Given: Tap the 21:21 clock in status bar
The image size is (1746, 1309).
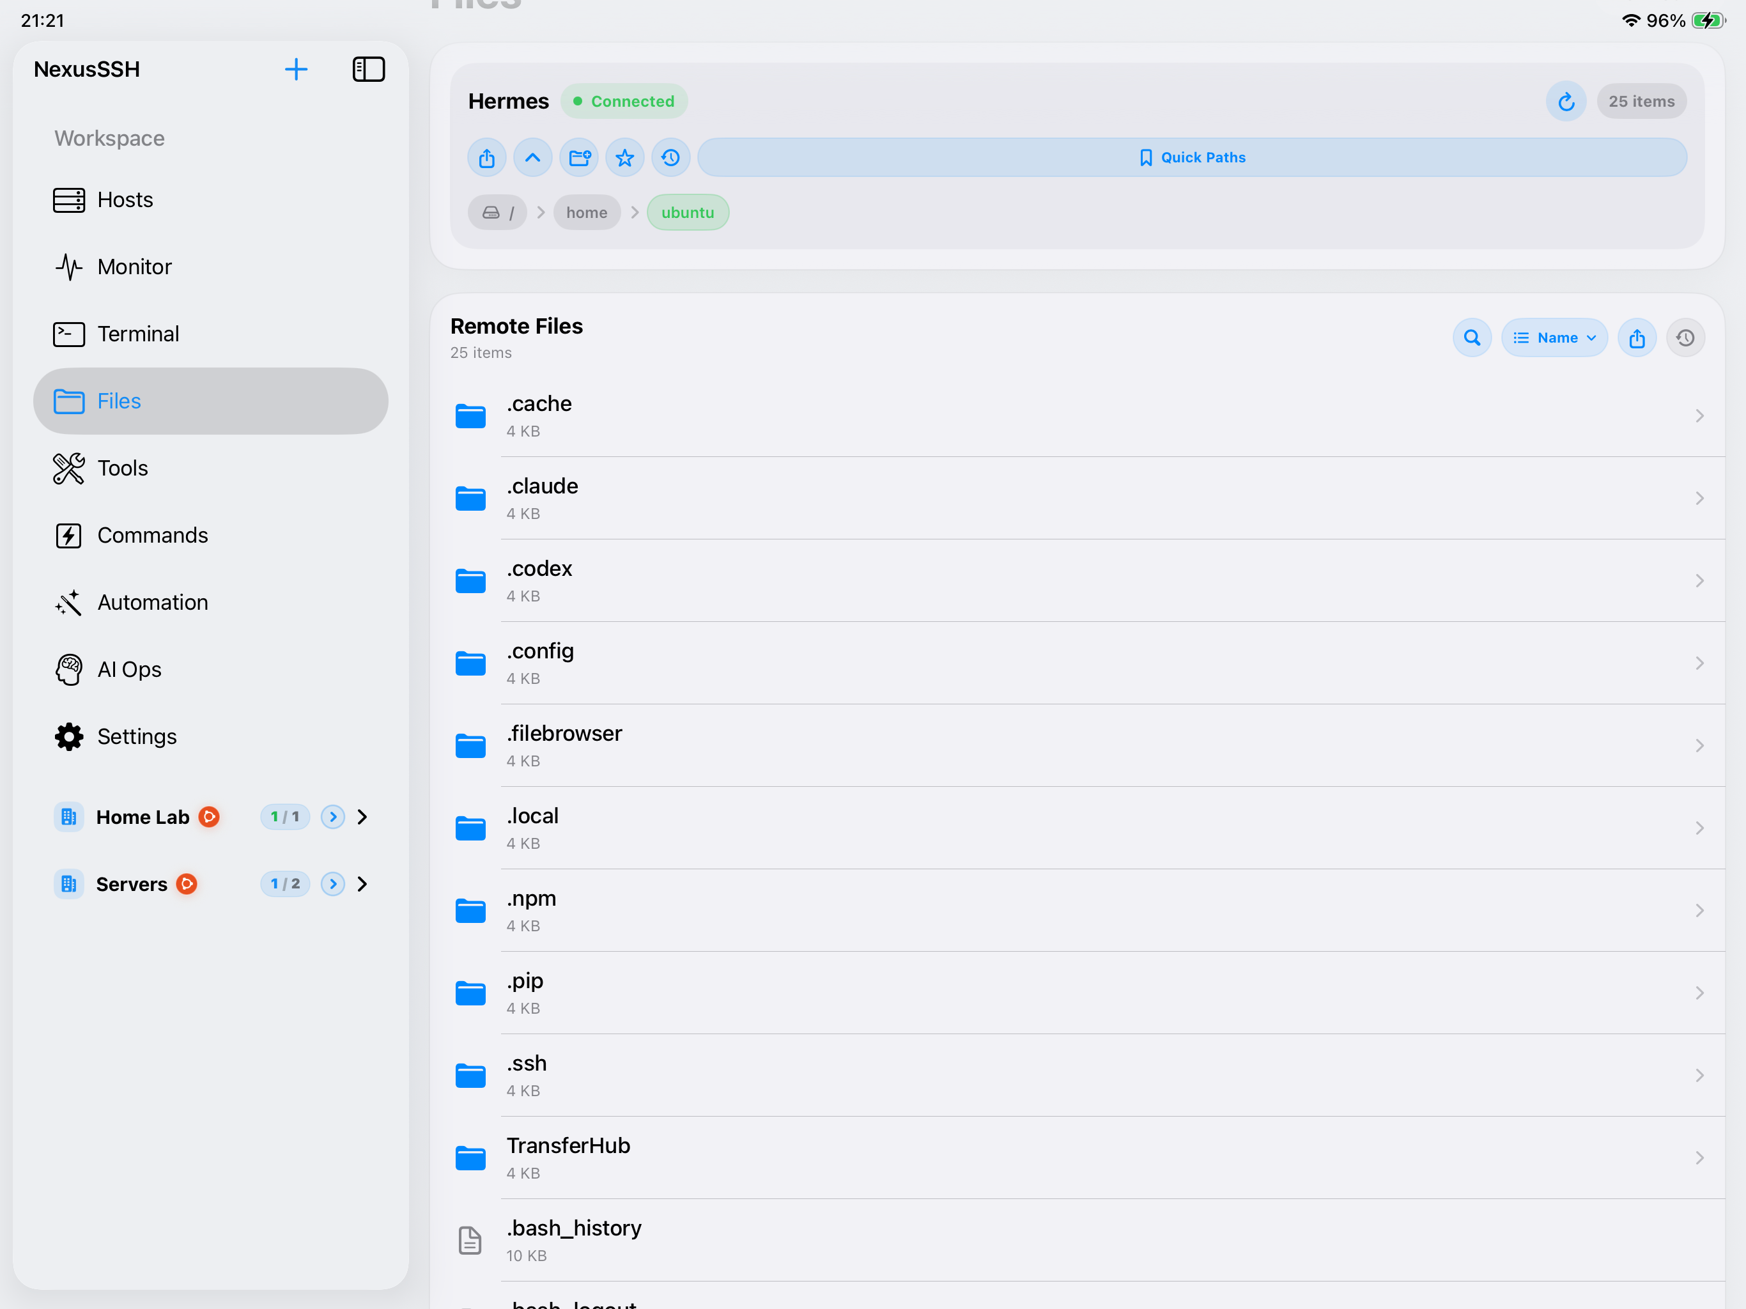Looking at the screenshot, I should (43, 20).
